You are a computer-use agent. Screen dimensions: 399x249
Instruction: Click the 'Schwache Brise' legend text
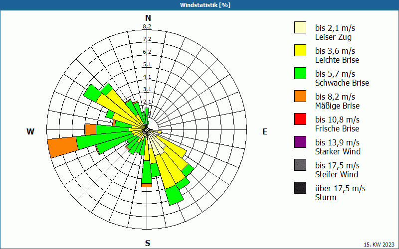(x=342, y=83)
